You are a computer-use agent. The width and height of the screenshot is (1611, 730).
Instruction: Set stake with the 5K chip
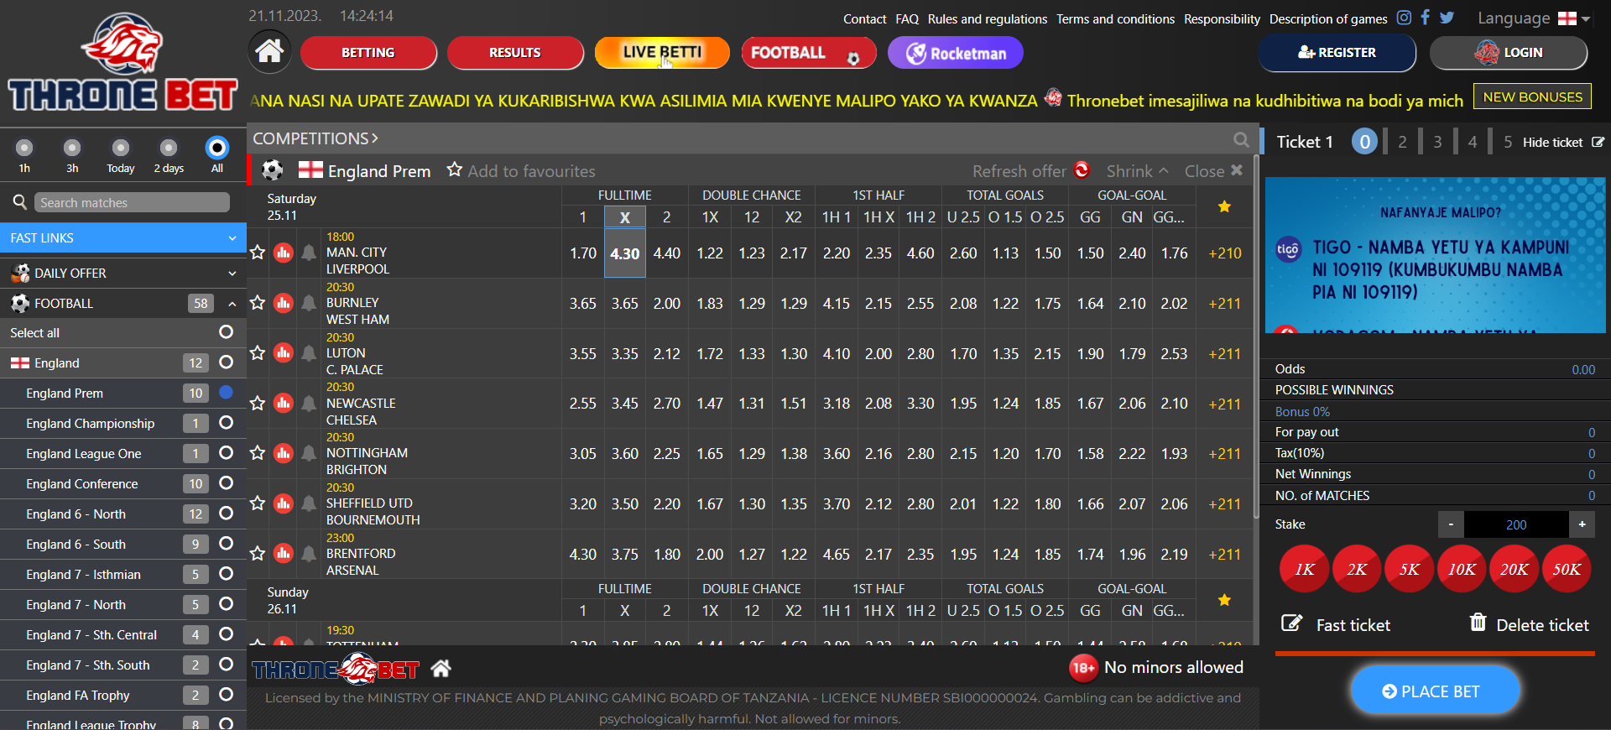[1409, 569]
